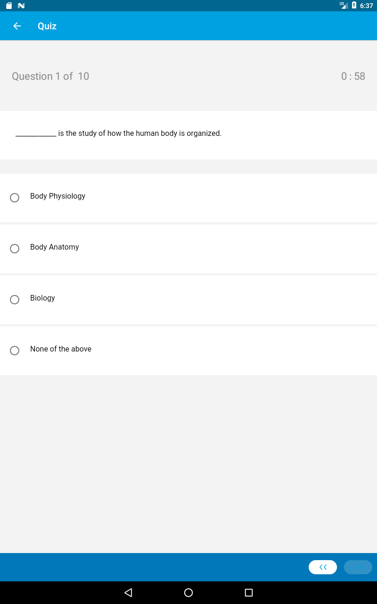The image size is (377, 604).
Task: Tap the Question 1 of 10 label
Action: (50, 76)
